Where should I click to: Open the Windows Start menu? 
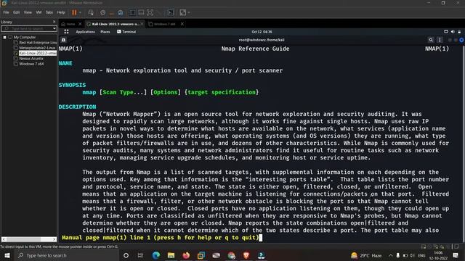click(x=7, y=255)
